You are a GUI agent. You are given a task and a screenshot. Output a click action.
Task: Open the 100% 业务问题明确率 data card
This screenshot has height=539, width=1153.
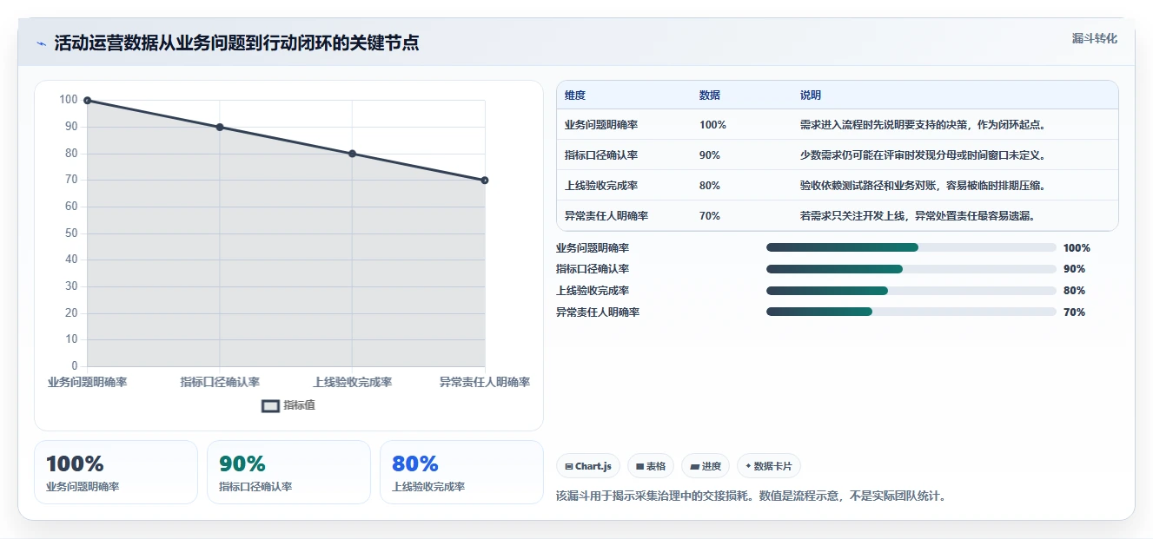[116, 472]
